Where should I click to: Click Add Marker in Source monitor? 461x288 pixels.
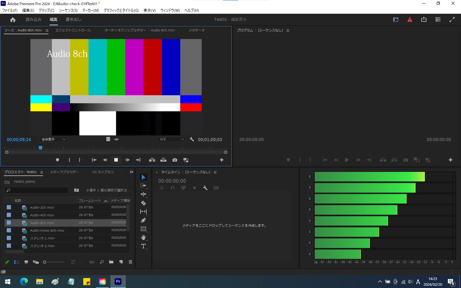click(57, 160)
